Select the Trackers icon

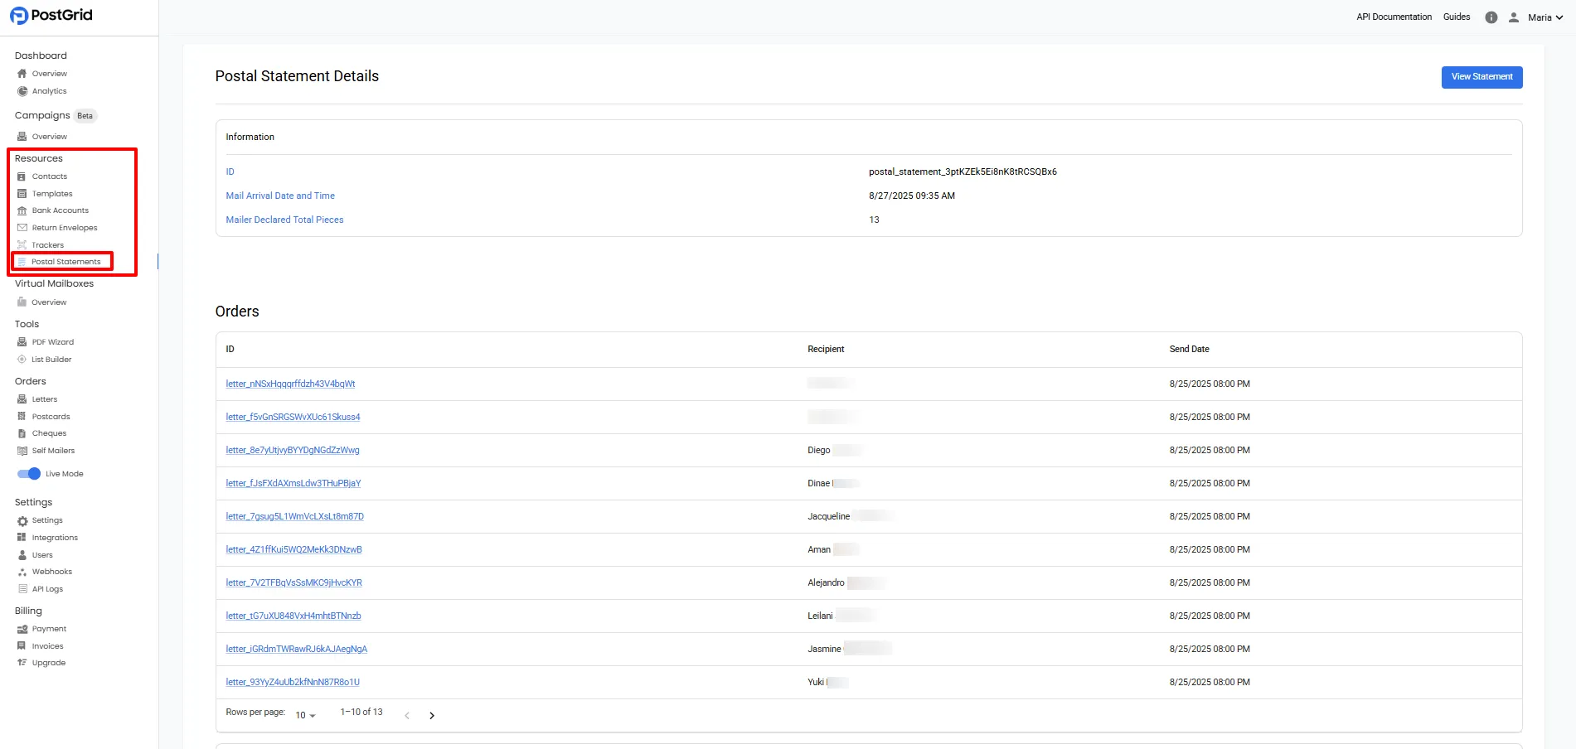click(x=22, y=244)
